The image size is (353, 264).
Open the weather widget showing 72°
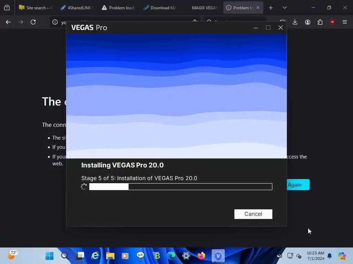[x=12, y=255]
